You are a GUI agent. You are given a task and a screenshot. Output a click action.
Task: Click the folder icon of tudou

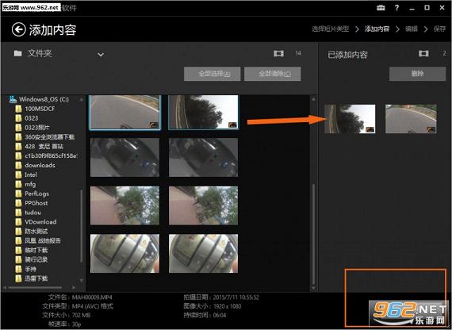coord(19,213)
